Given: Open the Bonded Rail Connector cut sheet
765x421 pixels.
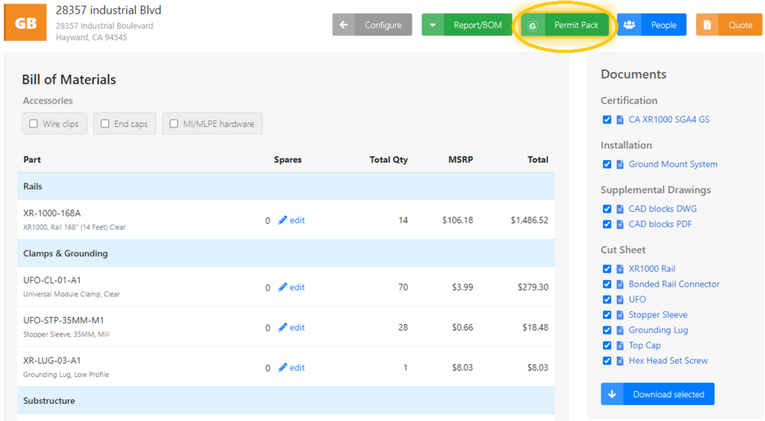Looking at the screenshot, I should coord(674,284).
